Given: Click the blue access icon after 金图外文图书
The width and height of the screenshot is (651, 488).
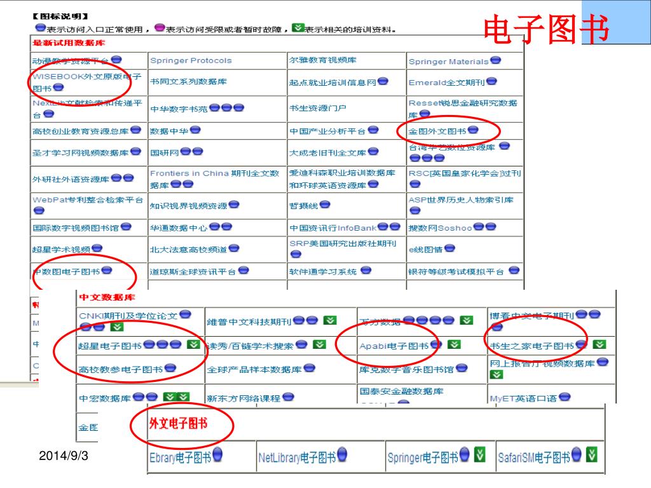Looking at the screenshot, I should 473,130.
